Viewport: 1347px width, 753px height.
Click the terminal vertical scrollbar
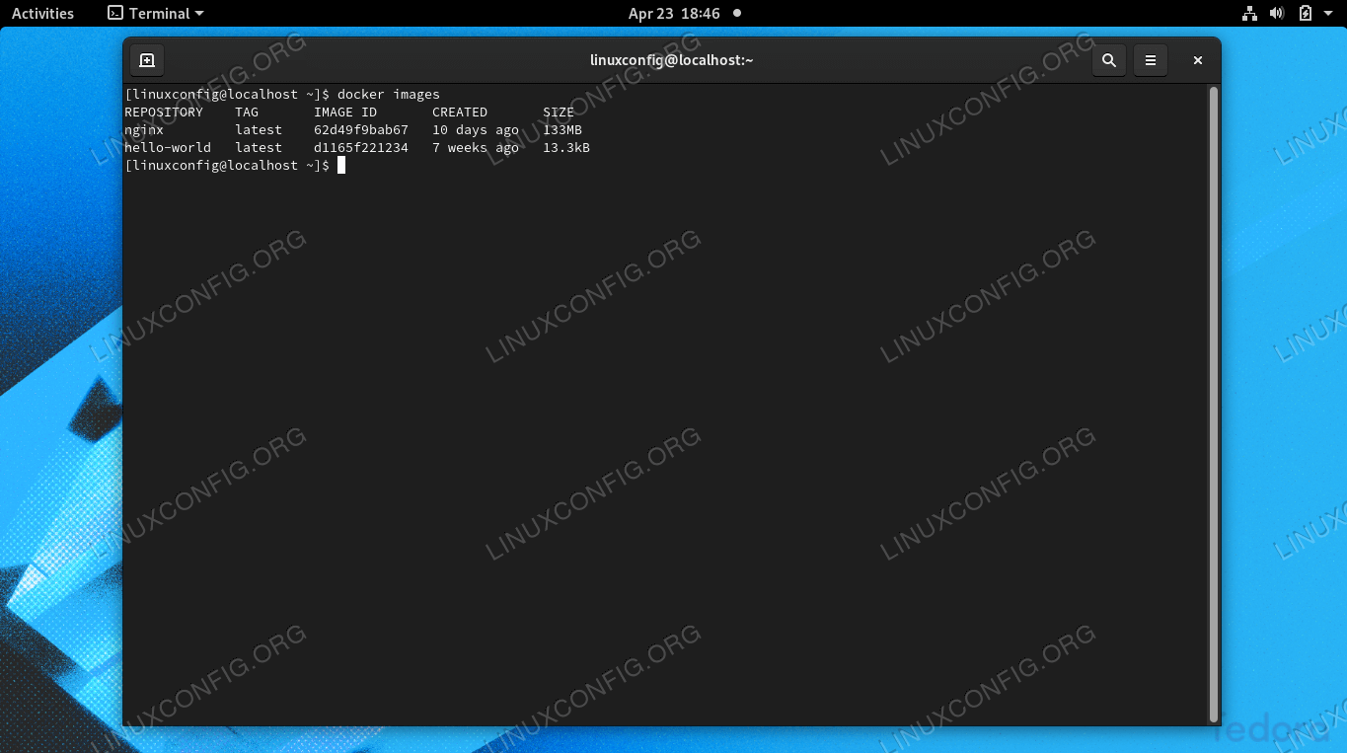(x=1214, y=403)
